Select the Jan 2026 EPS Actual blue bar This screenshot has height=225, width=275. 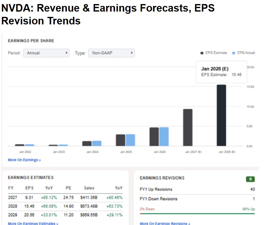(164, 137)
